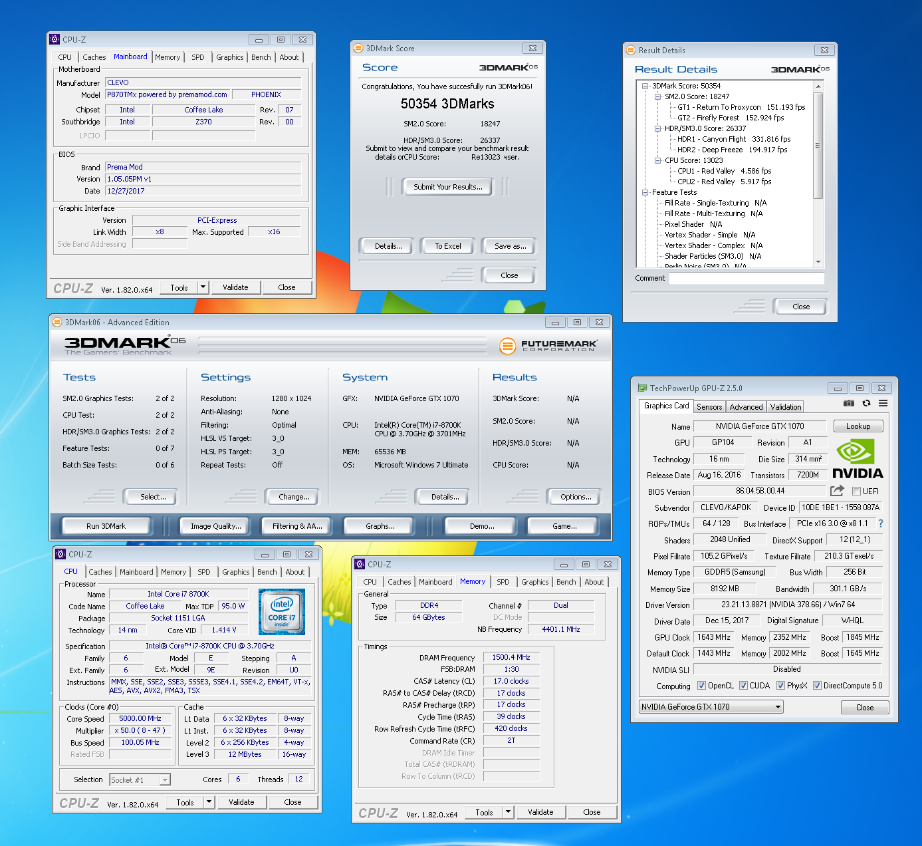The height and width of the screenshot is (846, 922).
Task: Open the Socket #1 selection dropdown
Action: (140, 779)
